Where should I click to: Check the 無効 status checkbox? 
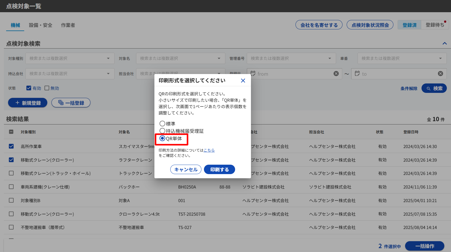coord(47,88)
